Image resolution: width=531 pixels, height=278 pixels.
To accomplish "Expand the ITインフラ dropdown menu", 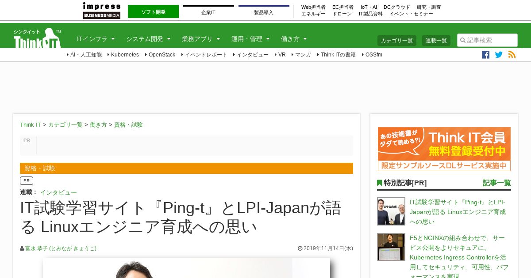I will [x=96, y=39].
